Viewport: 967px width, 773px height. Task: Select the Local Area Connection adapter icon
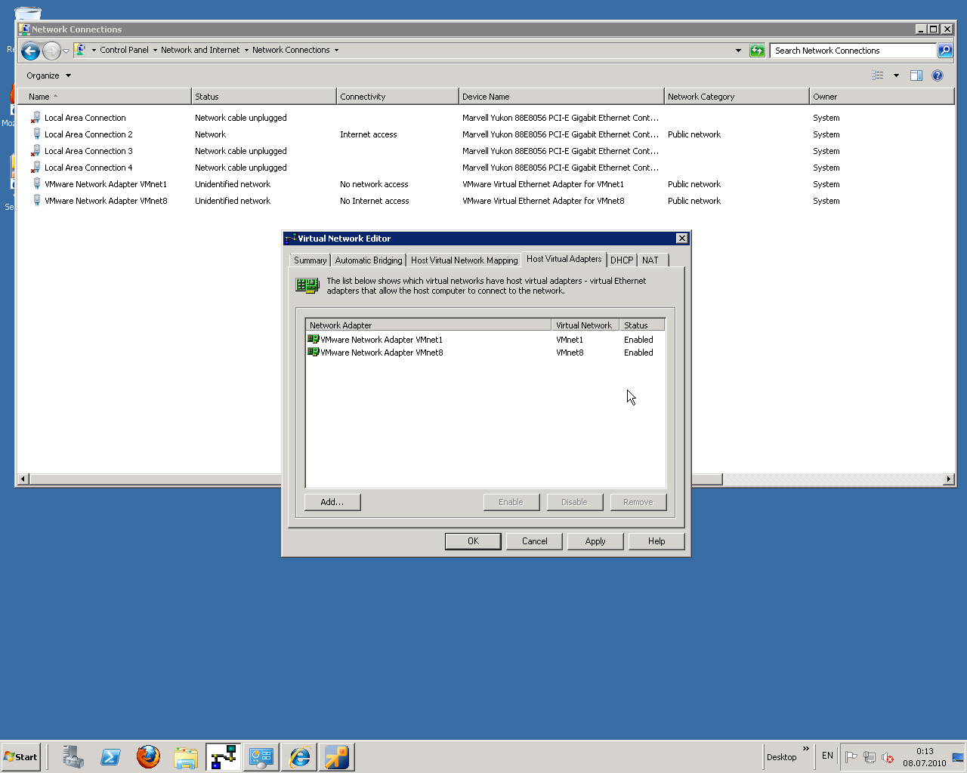point(36,118)
